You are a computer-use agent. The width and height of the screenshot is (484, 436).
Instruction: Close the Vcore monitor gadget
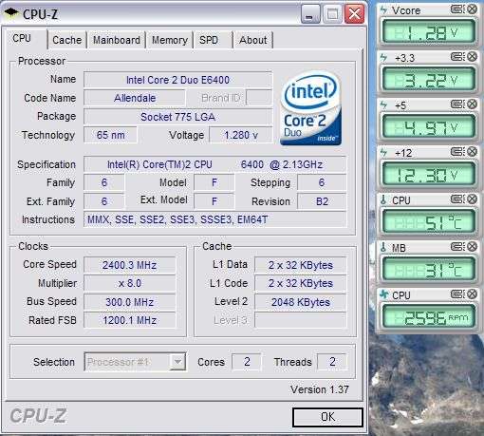coord(472,9)
